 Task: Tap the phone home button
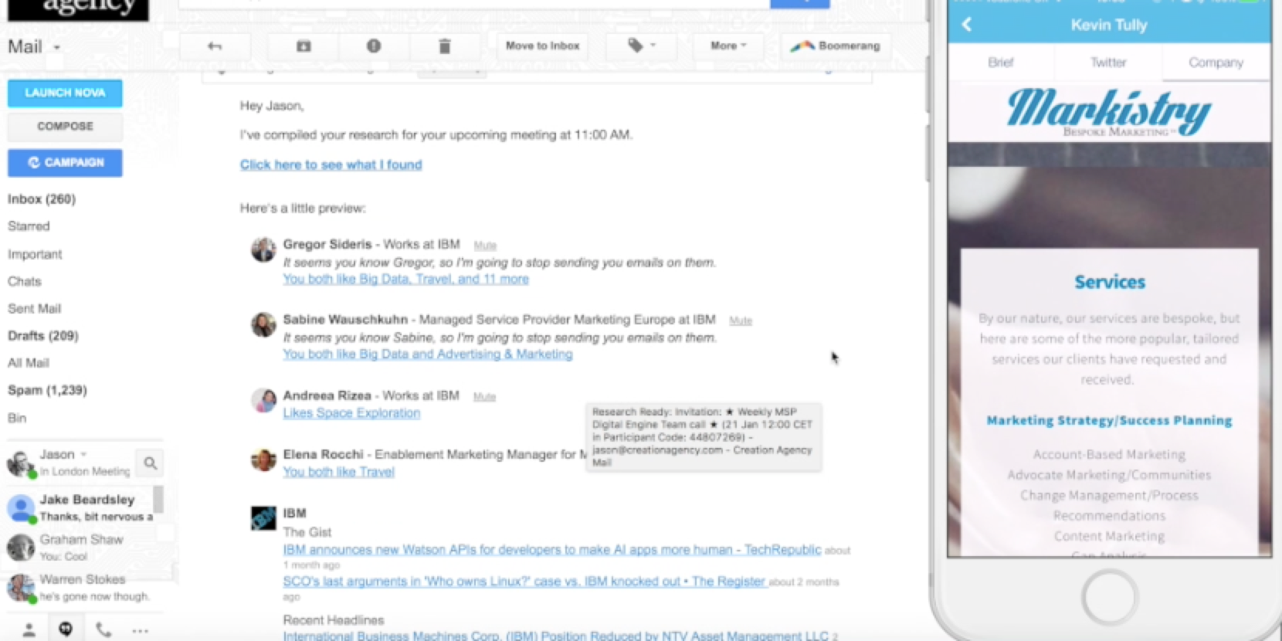point(1109,597)
